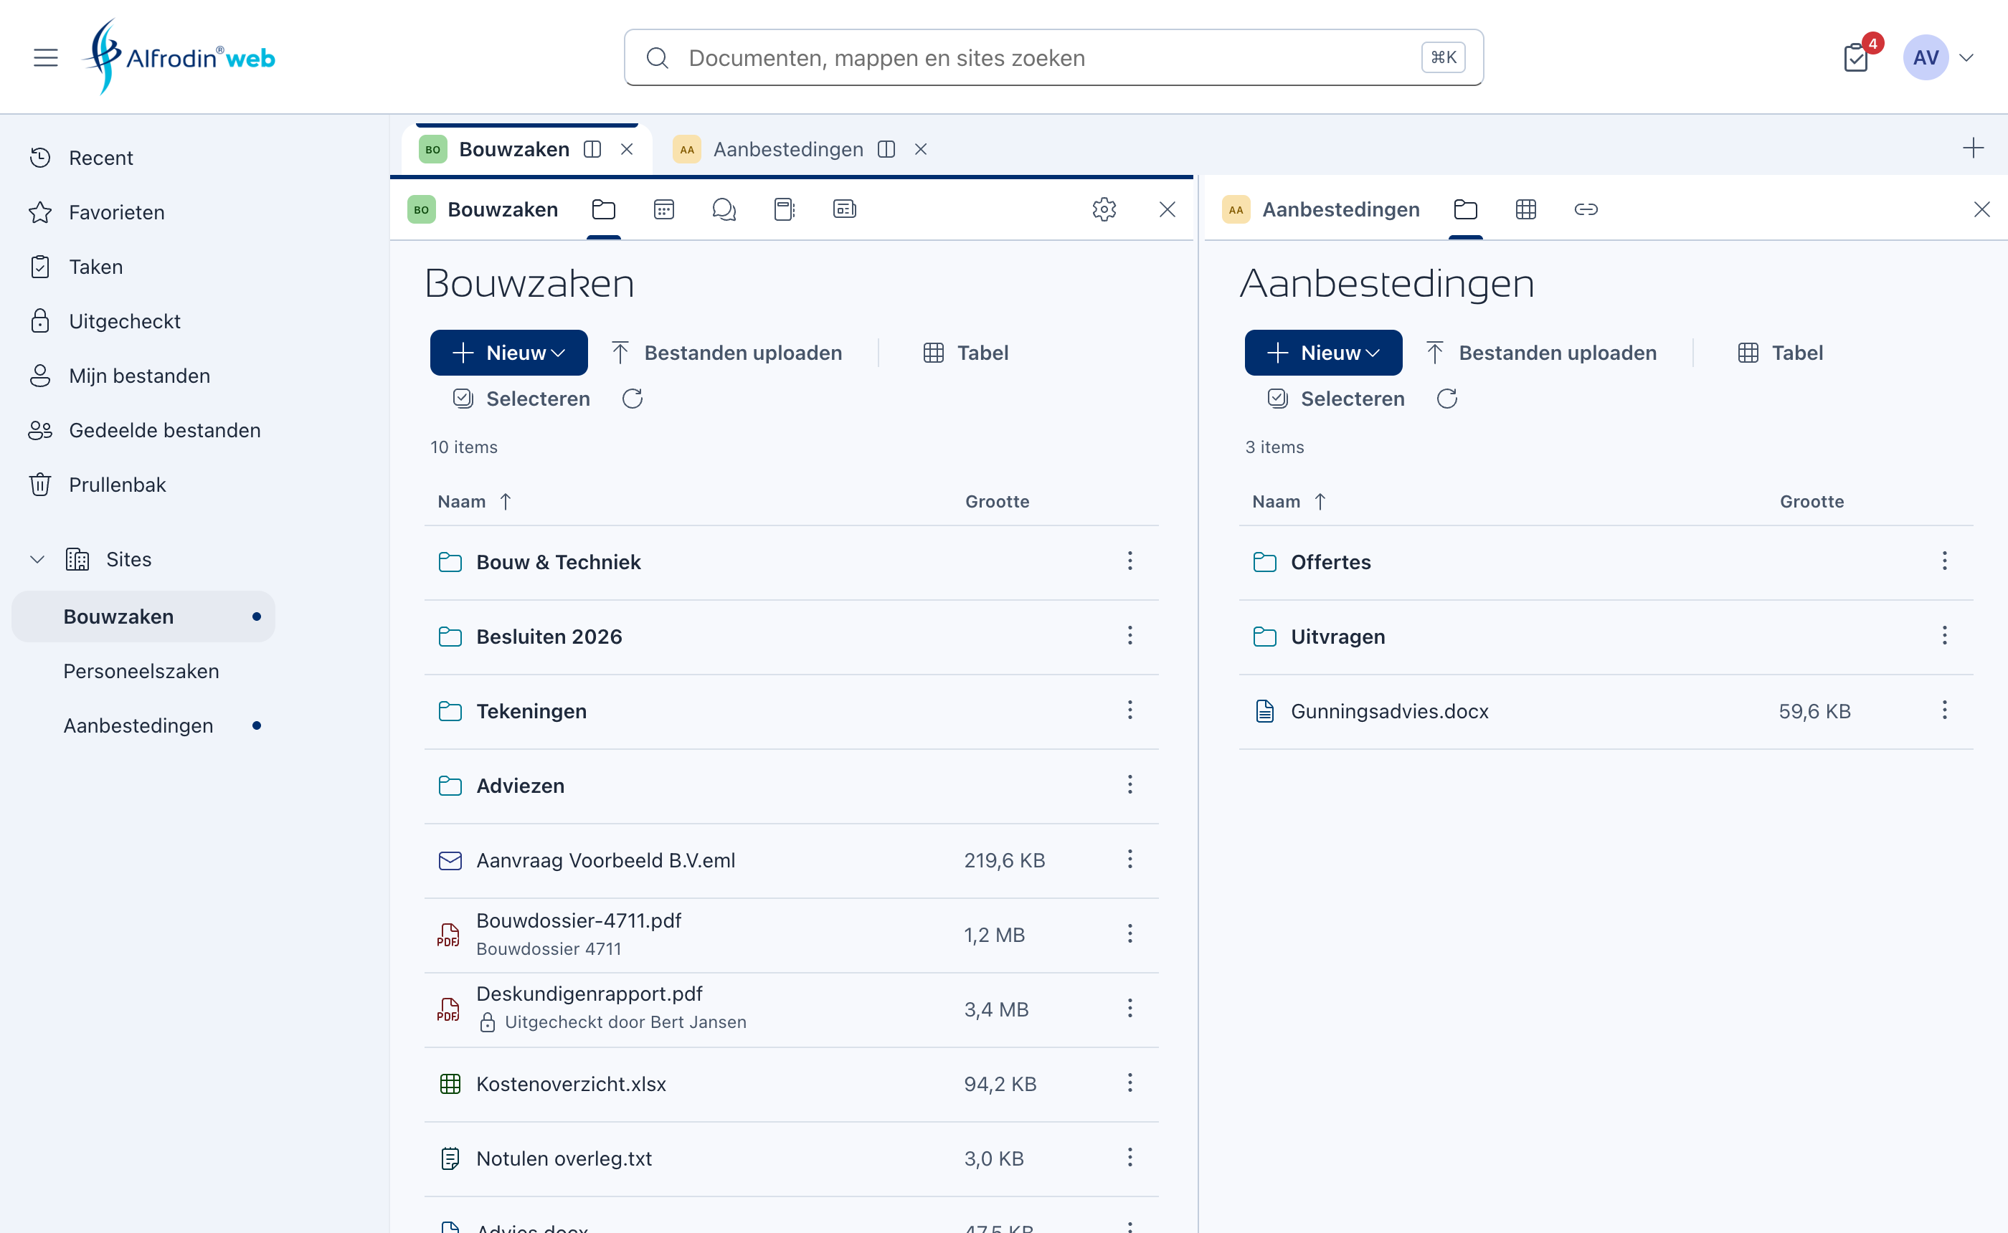Open more options for Gunningsadvies.docx
This screenshot has width=2008, height=1233.
[1944, 710]
